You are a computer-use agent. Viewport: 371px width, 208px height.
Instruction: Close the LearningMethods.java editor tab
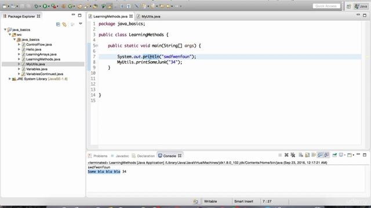[131, 16]
